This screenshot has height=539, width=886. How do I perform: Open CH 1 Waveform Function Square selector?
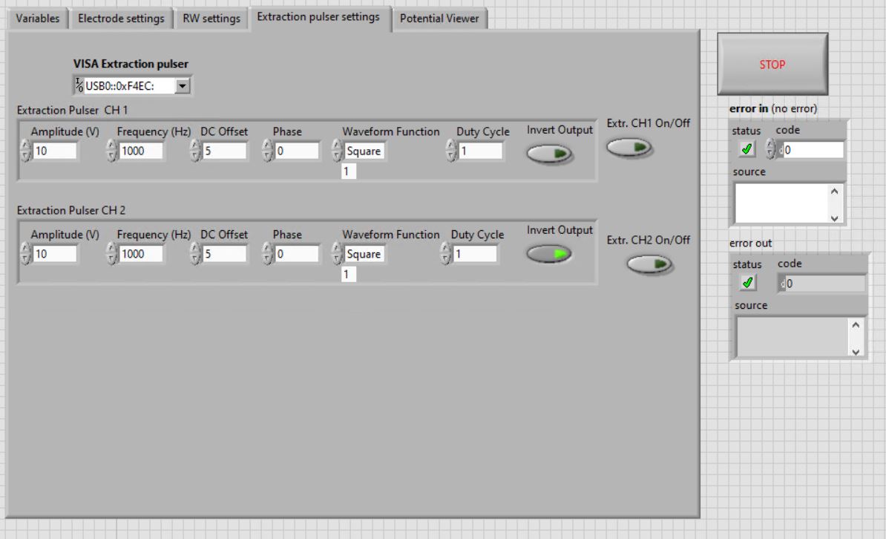click(364, 151)
